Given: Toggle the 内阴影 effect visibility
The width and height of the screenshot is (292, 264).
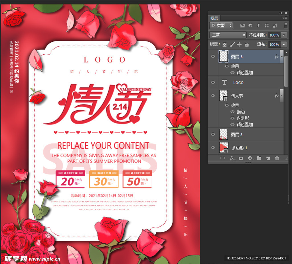Looking at the screenshot, I should 232,118.
